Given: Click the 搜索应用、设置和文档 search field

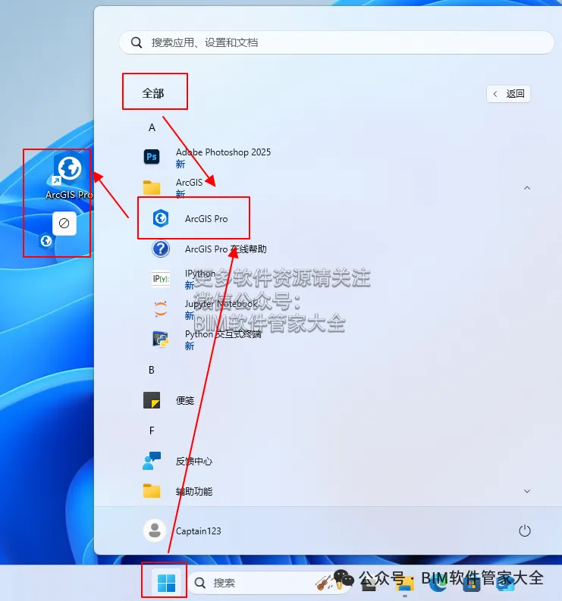Looking at the screenshot, I should tap(337, 42).
